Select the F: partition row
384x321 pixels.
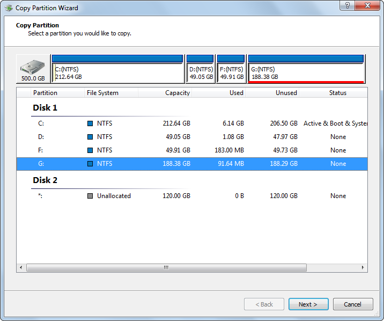192,150
